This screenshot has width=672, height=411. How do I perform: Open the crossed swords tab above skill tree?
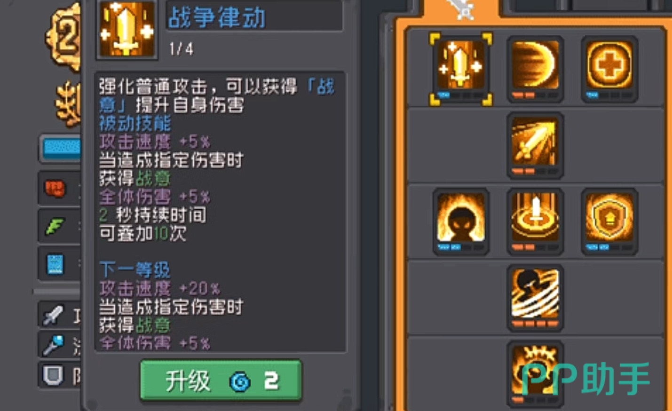[x=461, y=9]
